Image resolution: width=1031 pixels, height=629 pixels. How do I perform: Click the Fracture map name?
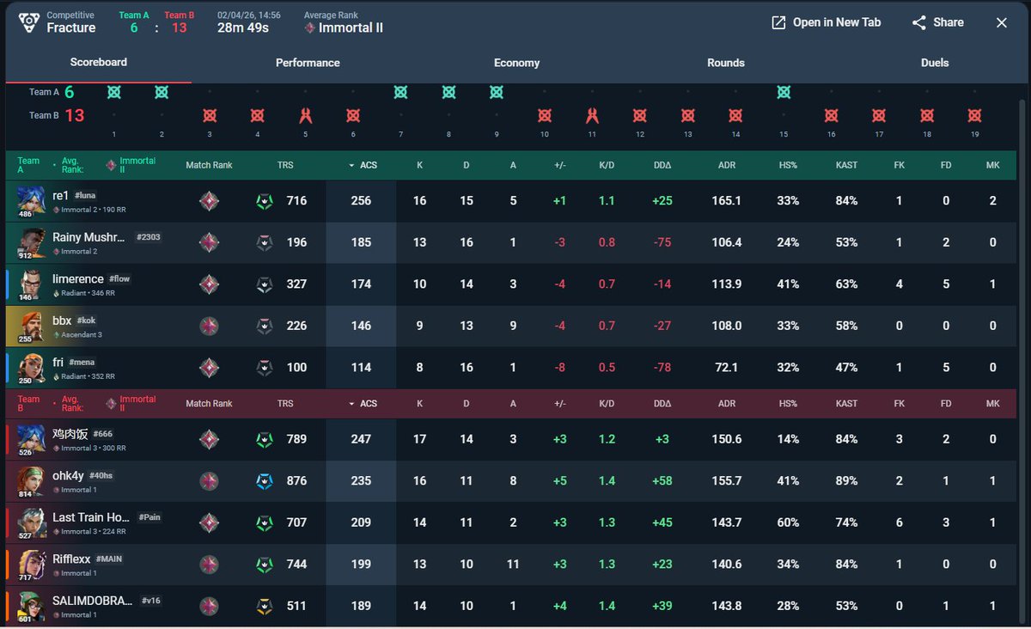tap(71, 27)
